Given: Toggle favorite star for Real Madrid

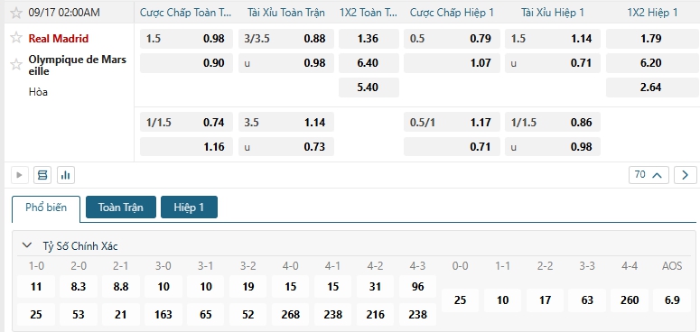Looking at the screenshot, I should 16,38.
